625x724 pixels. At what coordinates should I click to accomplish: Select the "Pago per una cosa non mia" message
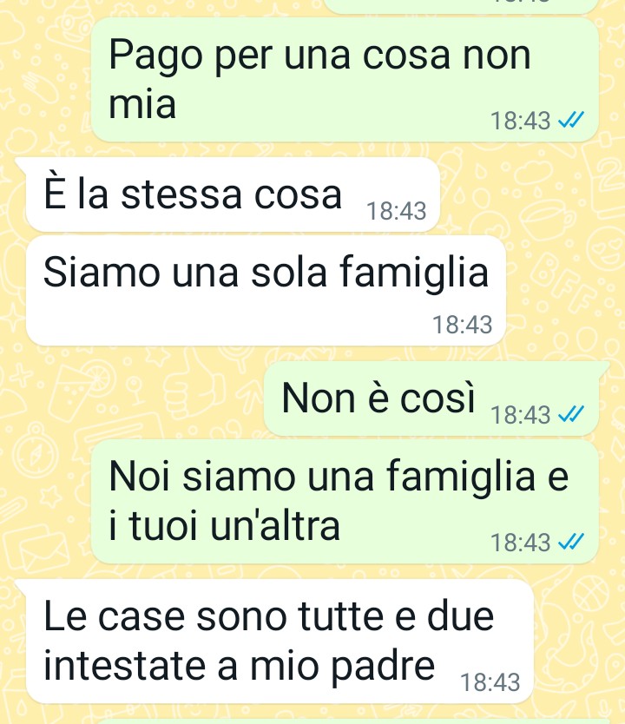[345, 80]
